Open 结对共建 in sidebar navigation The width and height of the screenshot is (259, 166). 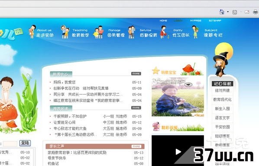pos(222,90)
